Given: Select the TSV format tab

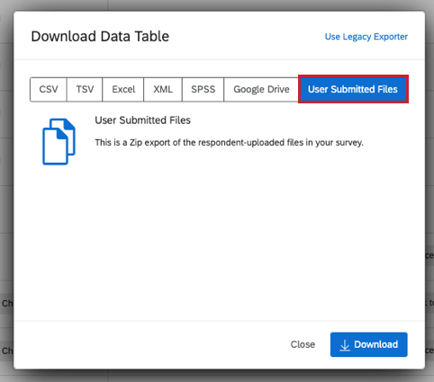Looking at the screenshot, I should [85, 89].
